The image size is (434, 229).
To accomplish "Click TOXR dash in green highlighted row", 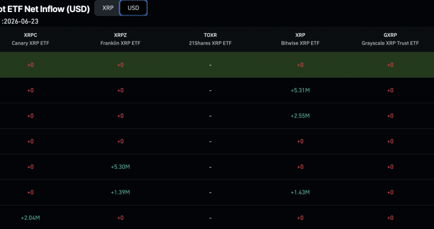I will [210, 65].
